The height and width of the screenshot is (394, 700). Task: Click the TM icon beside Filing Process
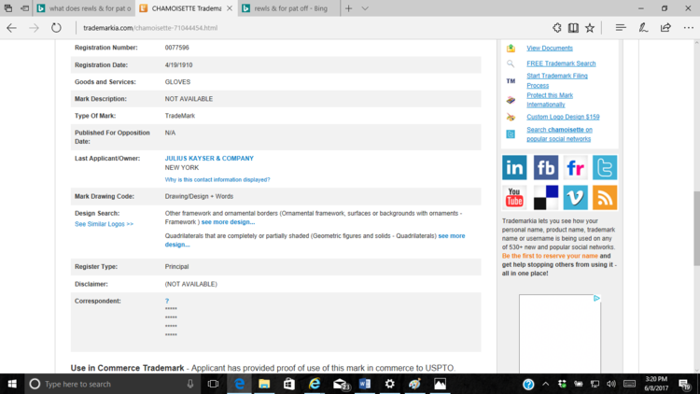[511, 81]
